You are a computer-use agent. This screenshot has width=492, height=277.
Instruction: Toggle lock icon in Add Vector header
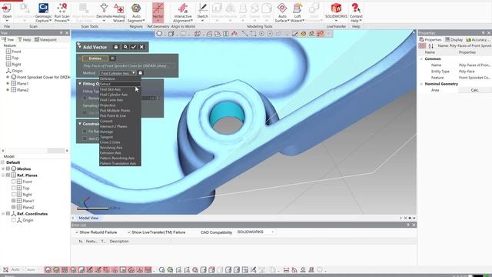click(116, 47)
